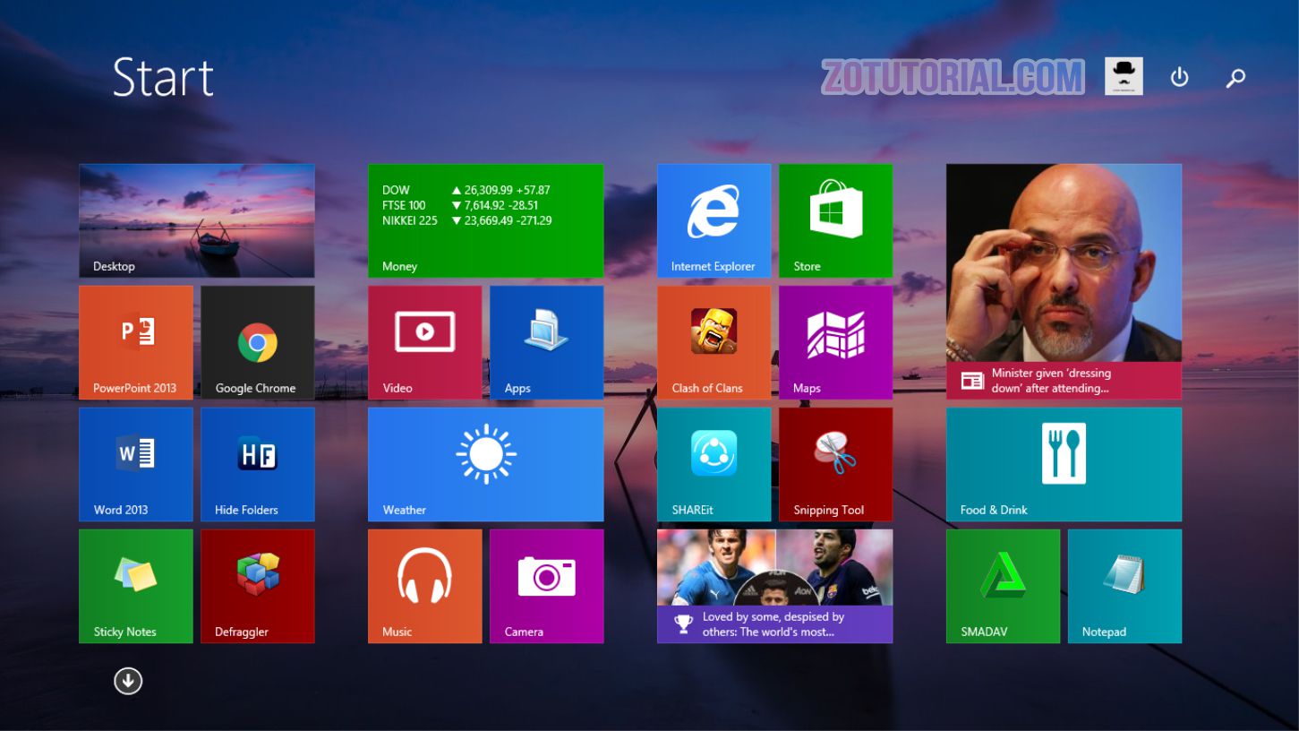Open the Money stock tile

coord(486,220)
